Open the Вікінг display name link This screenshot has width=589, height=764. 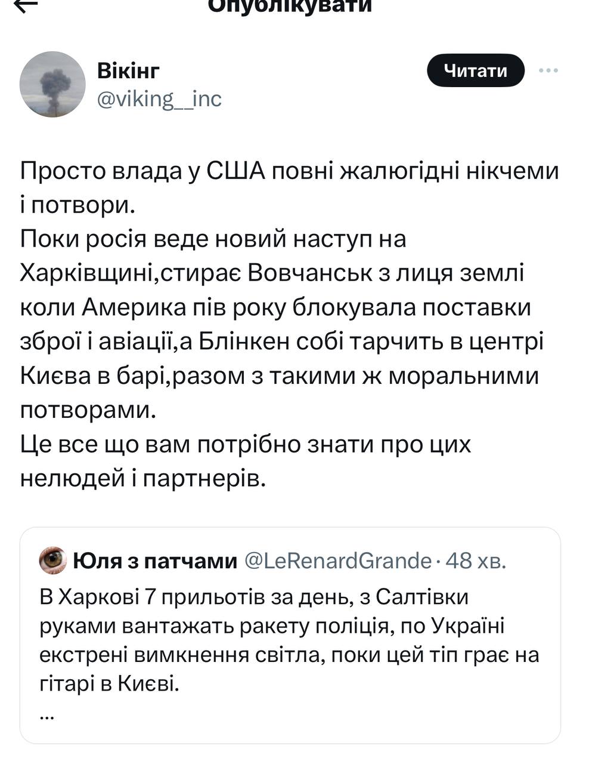[x=128, y=70]
